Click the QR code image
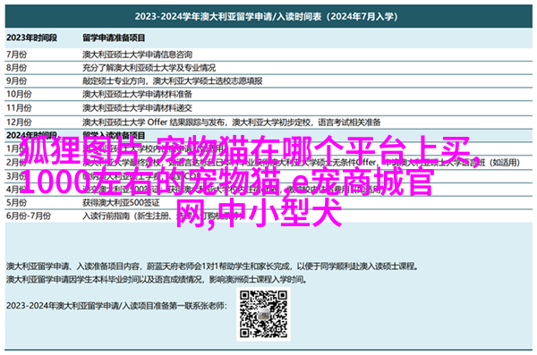Image resolution: width=537 pixels, height=355 pixels. 263,314
